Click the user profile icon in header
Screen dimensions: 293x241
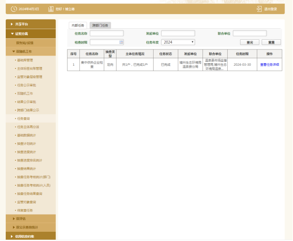51,9
